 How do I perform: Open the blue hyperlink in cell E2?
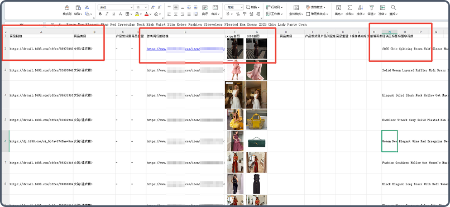coord(185,49)
